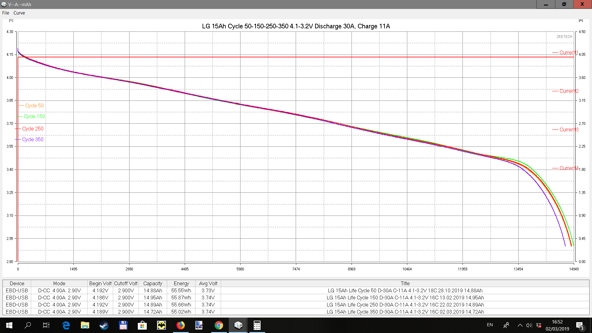This screenshot has height=333, width=592.
Task: Click the Cycle 250 legend label
Action: 33,129
